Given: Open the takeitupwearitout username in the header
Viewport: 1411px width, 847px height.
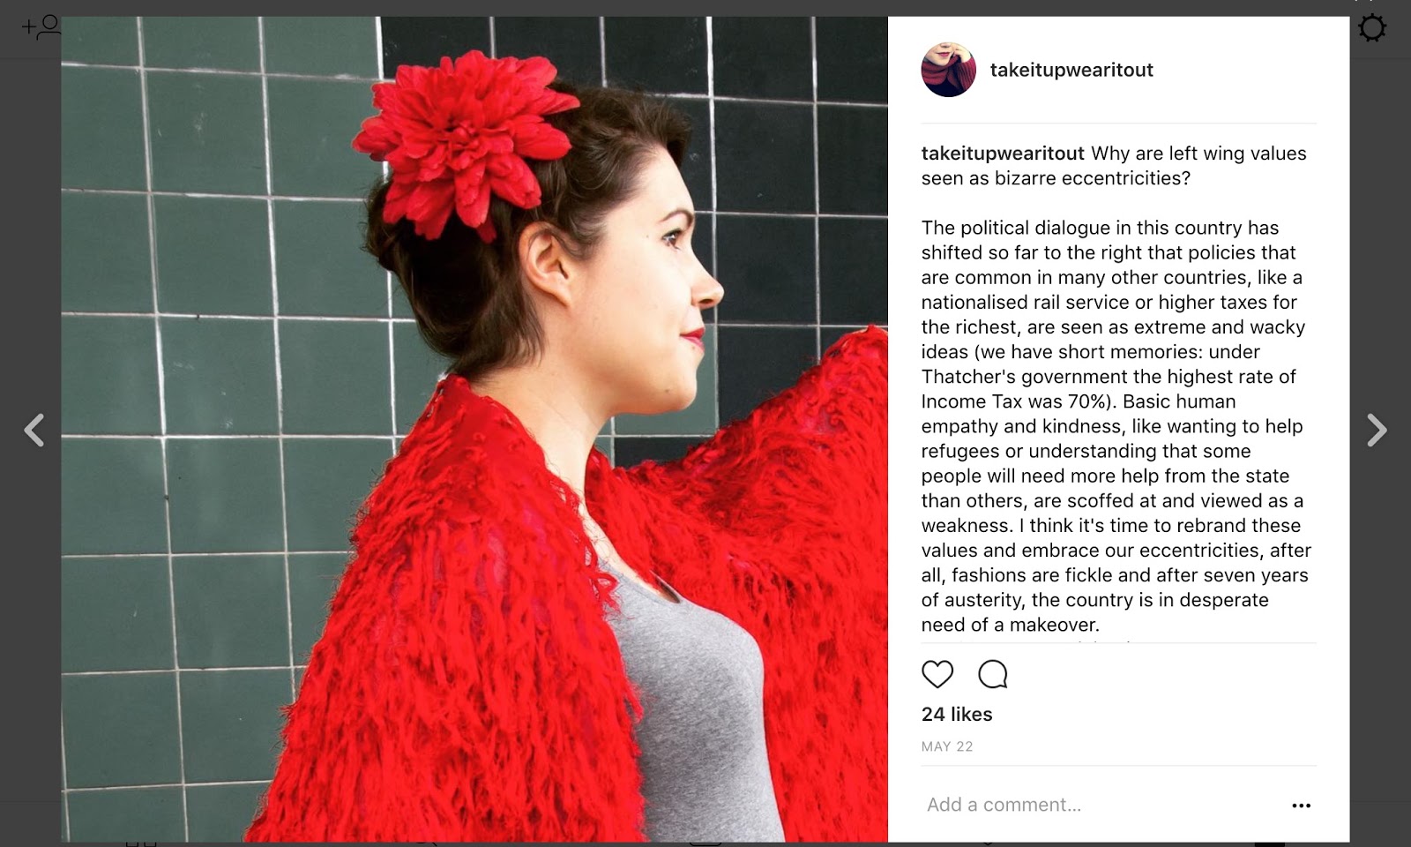Looking at the screenshot, I should 1071,70.
